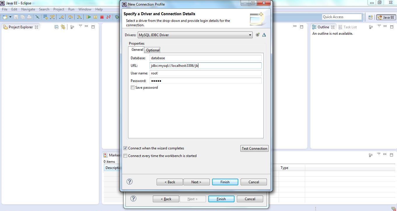Click the Step Return debug icon
The image size is (397, 211).
(62, 17)
